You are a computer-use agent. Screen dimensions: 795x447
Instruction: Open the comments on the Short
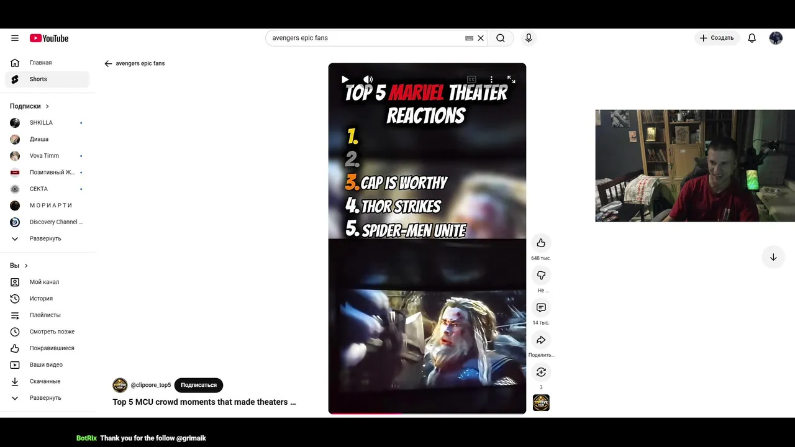point(541,307)
